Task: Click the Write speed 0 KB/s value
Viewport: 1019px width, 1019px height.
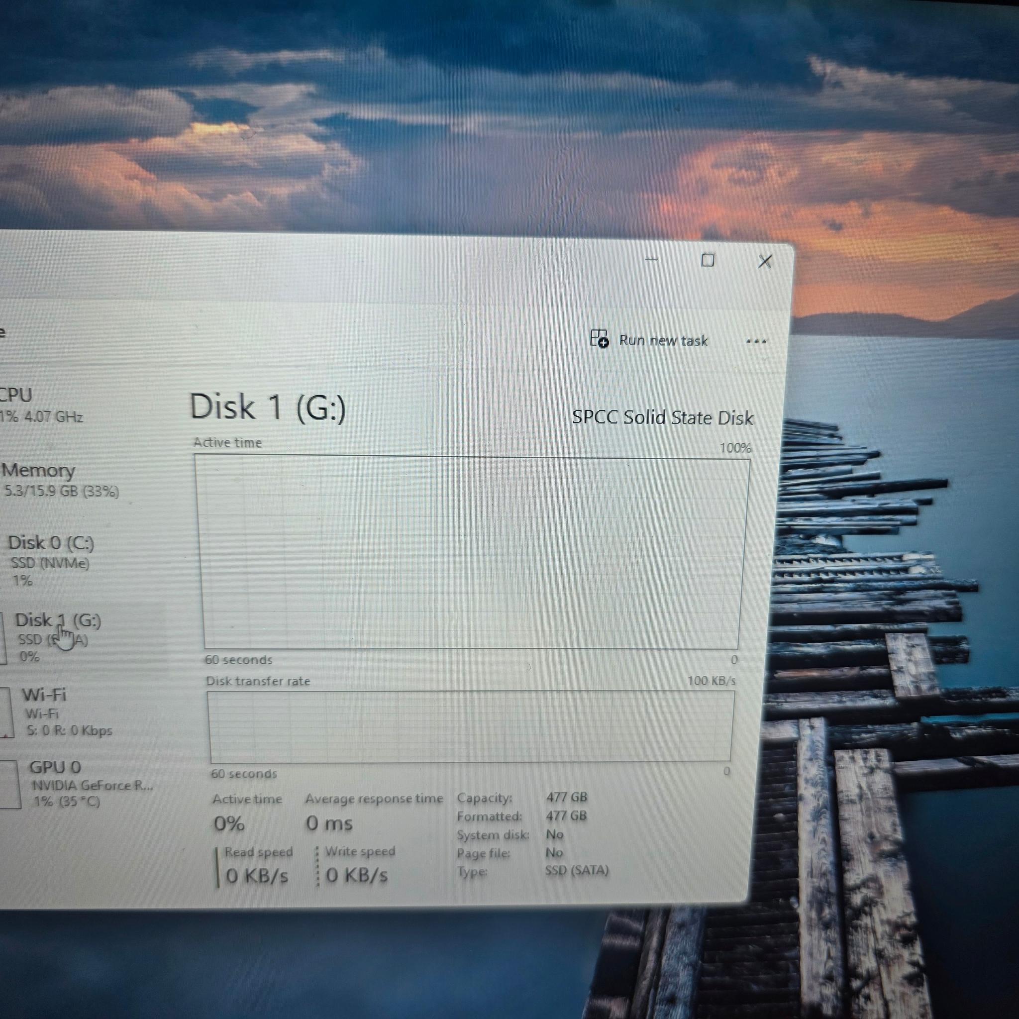Action: 357,876
